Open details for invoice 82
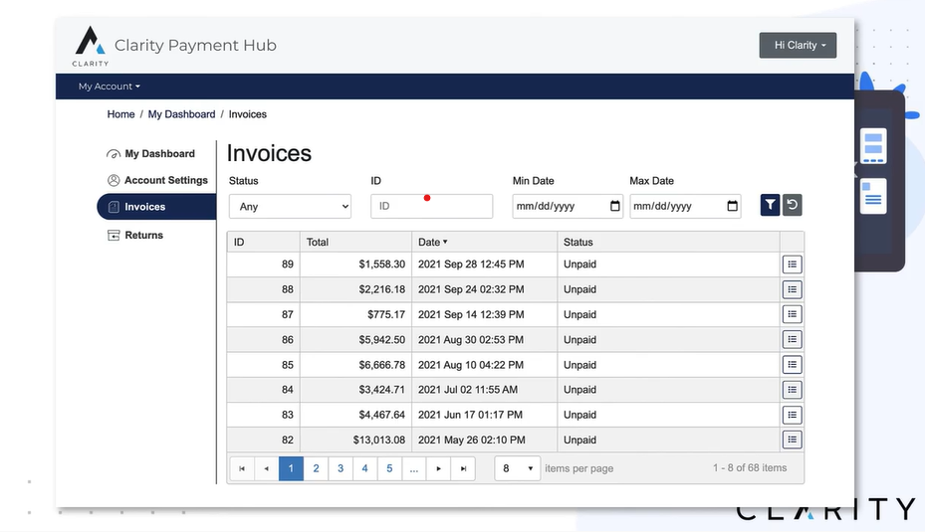The height and width of the screenshot is (532, 925). pyautogui.click(x=792, y=440)
